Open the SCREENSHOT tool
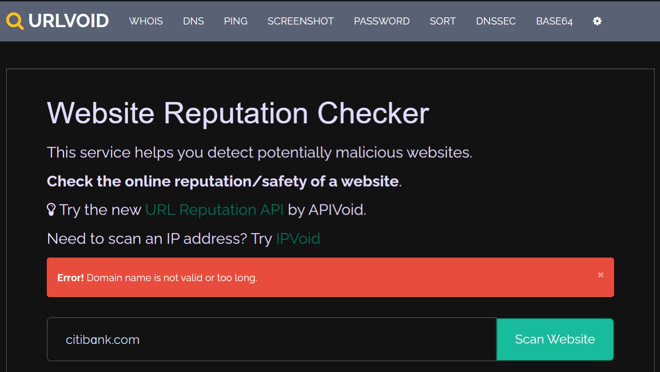The width and height of the screenshot is (660, 372). click(301, 21)
